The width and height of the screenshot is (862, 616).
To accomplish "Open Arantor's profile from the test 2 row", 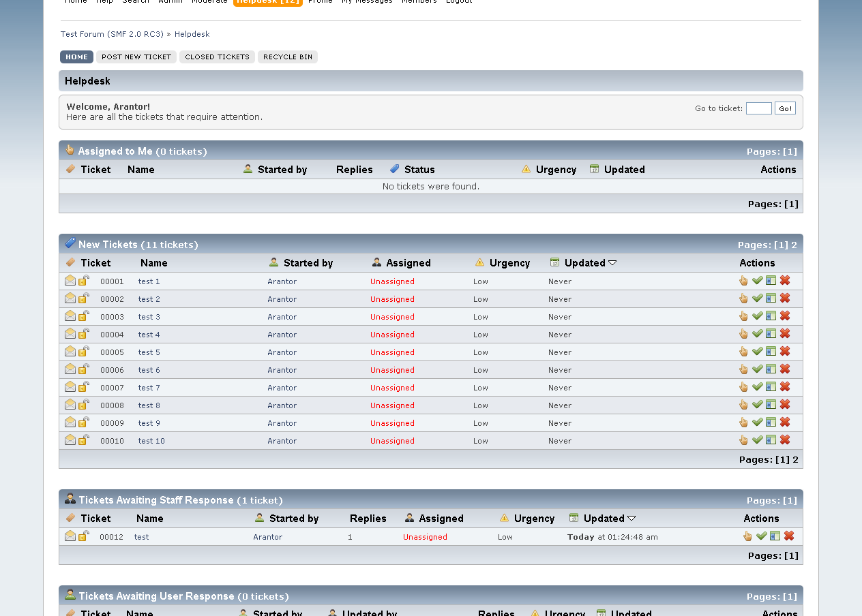I will pyautogui.click(x=282, y=299).
